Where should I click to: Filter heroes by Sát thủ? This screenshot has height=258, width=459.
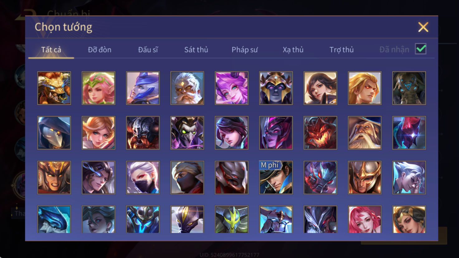(196, 49)
